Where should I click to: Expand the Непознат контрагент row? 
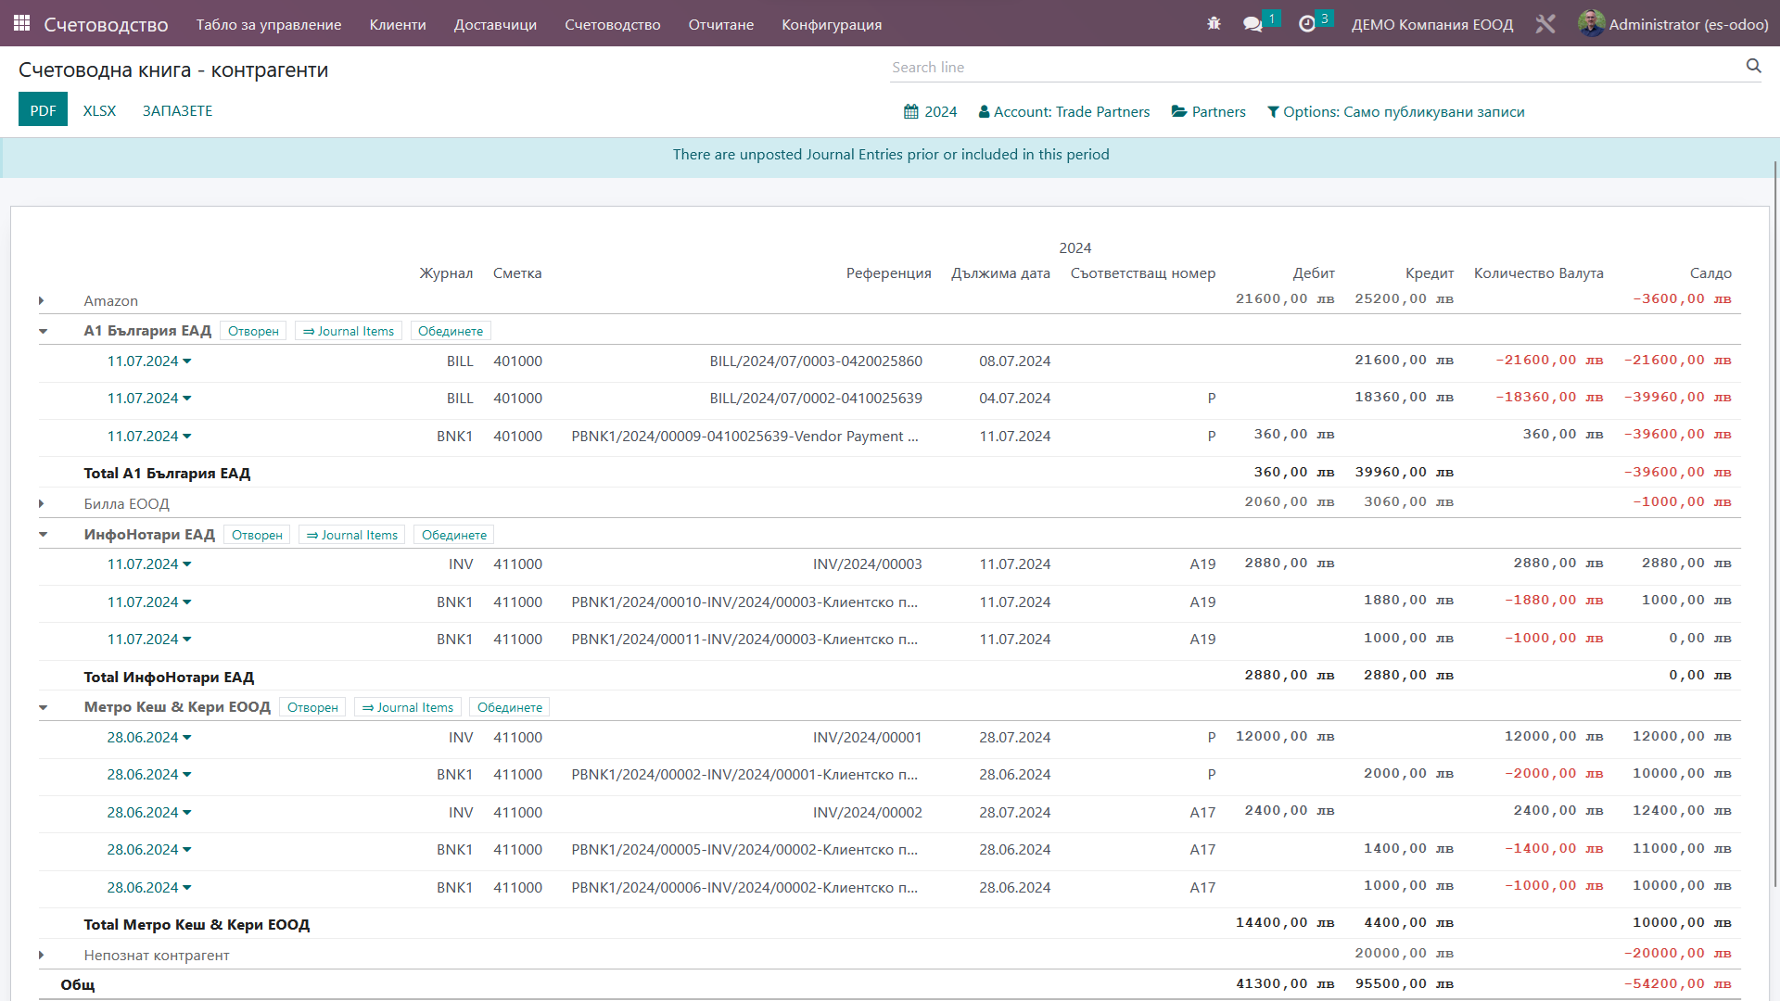[x=41, y=955]
